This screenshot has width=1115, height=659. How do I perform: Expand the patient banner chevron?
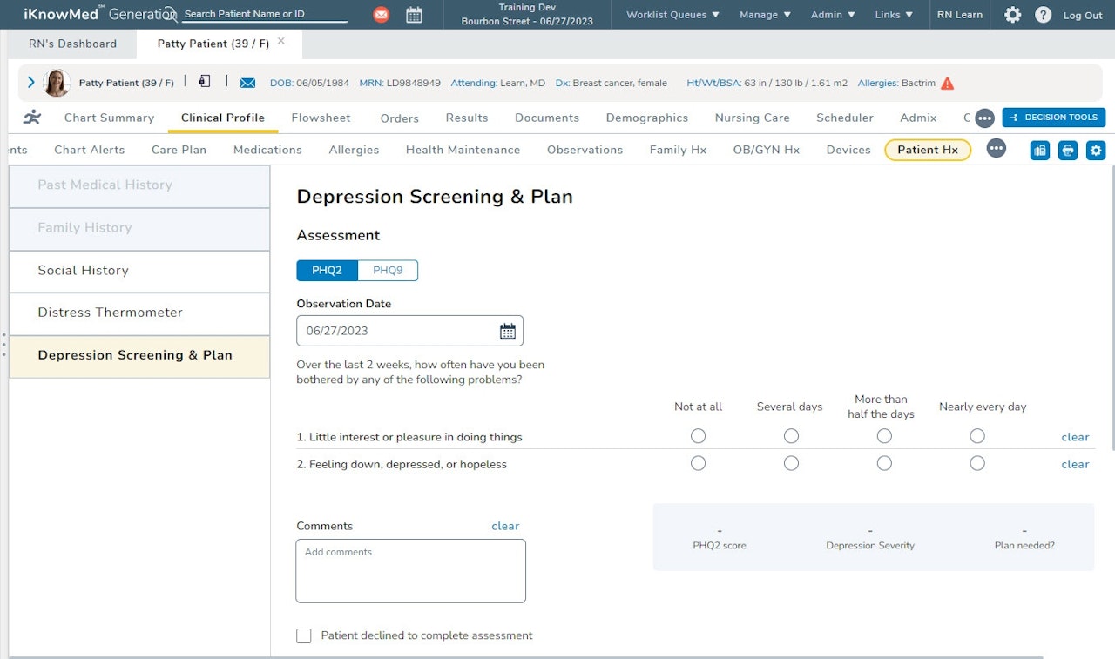click(31, 83)
